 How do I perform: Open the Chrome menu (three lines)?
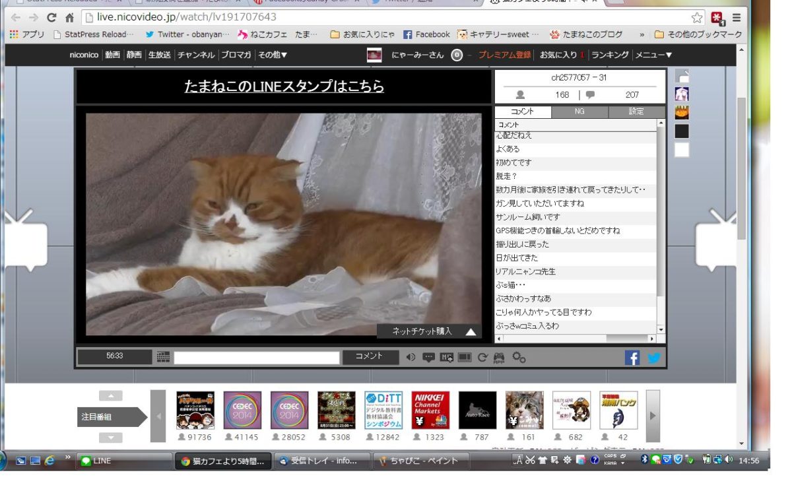click(737, 18)
